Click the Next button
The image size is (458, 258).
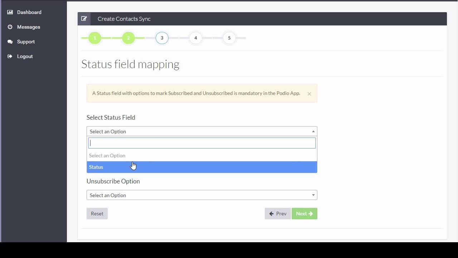(304, 214)
